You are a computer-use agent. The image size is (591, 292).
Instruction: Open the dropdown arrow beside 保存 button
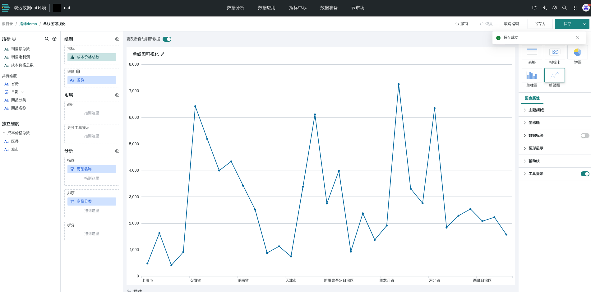click(x=584, y=24)
